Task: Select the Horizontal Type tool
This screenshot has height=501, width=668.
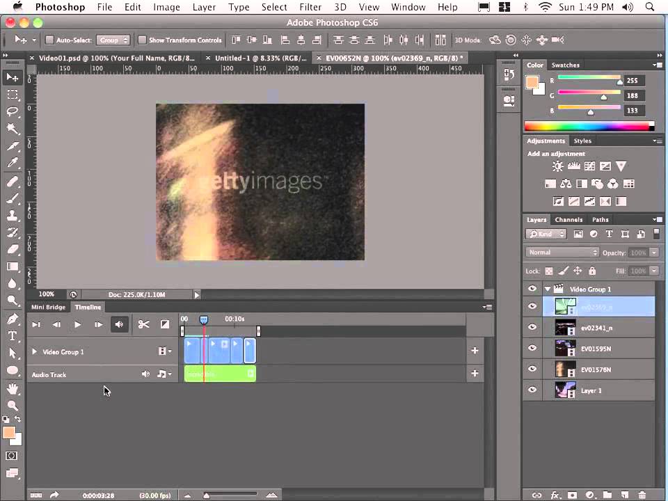Action: (x=13, y=336)
